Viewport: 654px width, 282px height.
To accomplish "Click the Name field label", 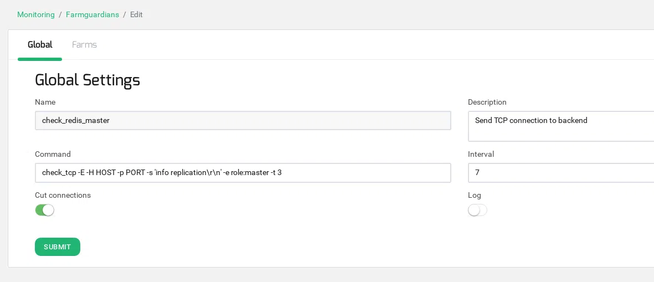I will click(45, 102).
